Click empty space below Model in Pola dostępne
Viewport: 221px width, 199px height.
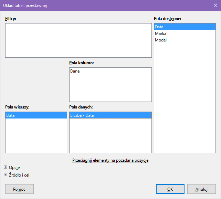click(x=185, y=97)
